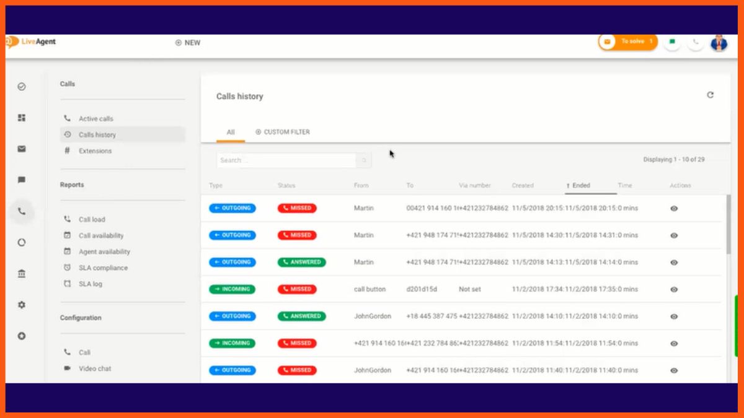Click the To solve button
The image size is (744, 418).
pos(628,41)
